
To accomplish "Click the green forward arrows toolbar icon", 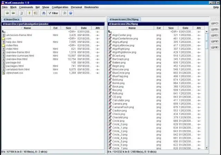I will 13,13.
